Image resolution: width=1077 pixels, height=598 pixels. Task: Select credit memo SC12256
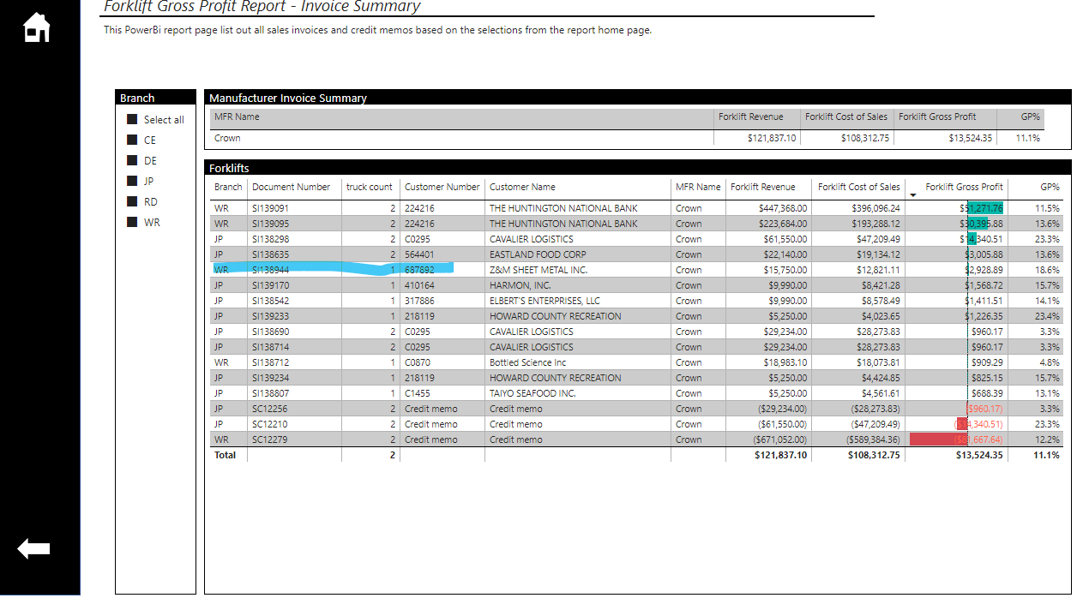point(270,409)
